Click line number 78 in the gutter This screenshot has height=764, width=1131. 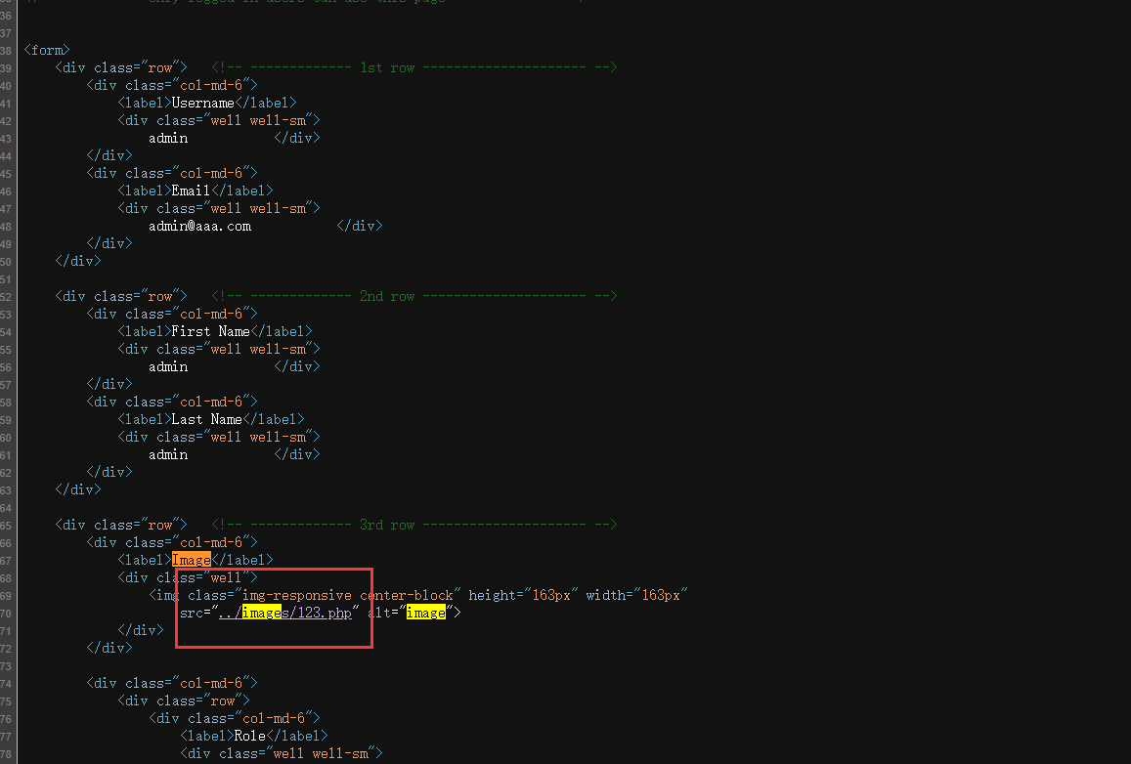tap(7, 753)
